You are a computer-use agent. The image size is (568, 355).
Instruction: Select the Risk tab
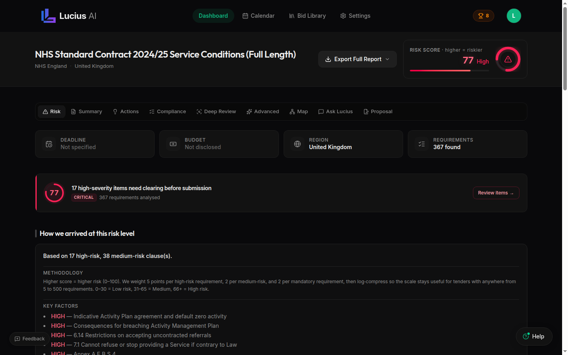52,112
